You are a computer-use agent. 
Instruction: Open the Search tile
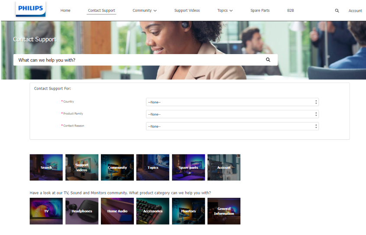[x=46, y=167]
